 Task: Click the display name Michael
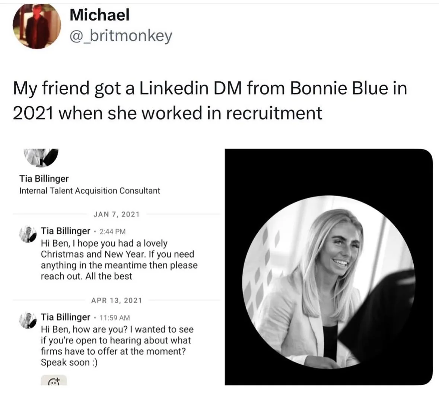click(99, 15)
